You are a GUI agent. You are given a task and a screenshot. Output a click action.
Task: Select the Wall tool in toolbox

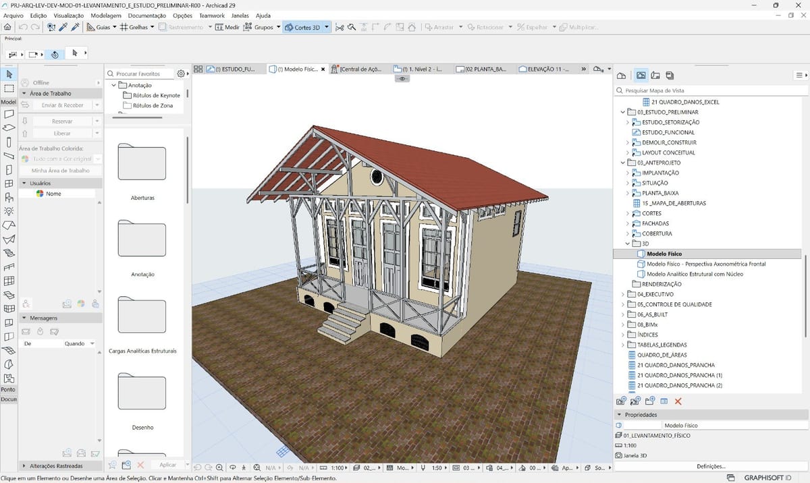point(9,113)
